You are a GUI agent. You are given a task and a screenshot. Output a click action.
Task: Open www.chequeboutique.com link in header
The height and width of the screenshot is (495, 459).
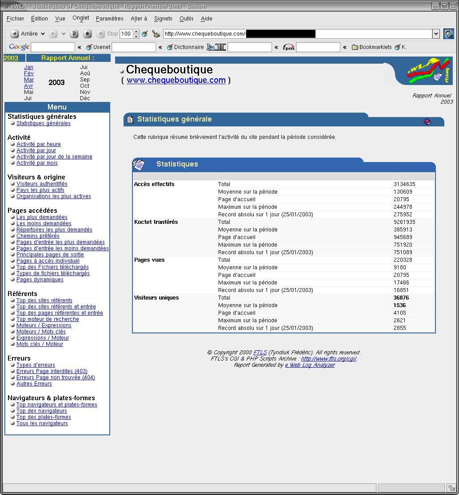(176, 80)
